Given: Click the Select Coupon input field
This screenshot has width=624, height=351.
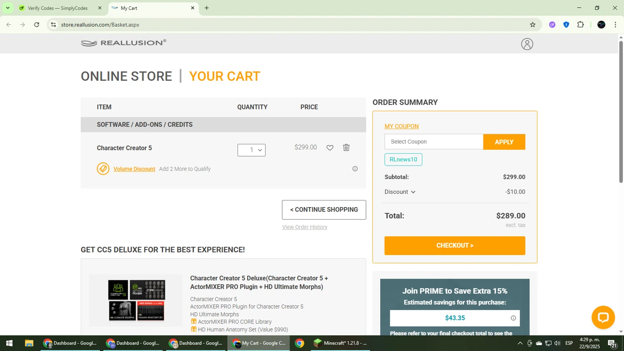Looking at the screenshot, I should [433, 142].
